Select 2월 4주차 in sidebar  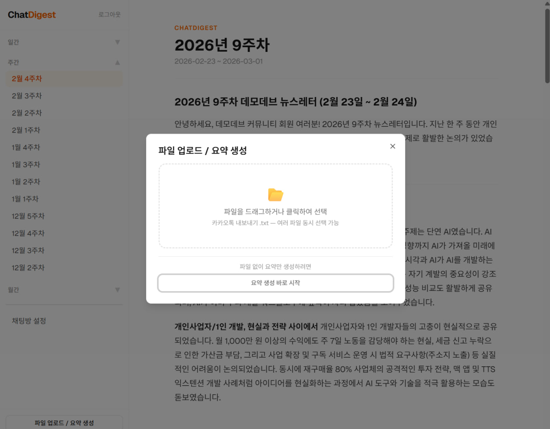pyautogui.click(x=27, y=79)
